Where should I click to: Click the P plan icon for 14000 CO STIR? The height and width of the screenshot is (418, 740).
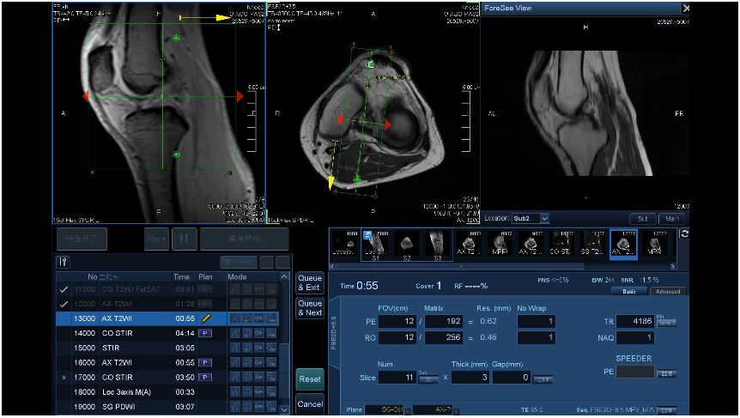click(x=206, y=333)
